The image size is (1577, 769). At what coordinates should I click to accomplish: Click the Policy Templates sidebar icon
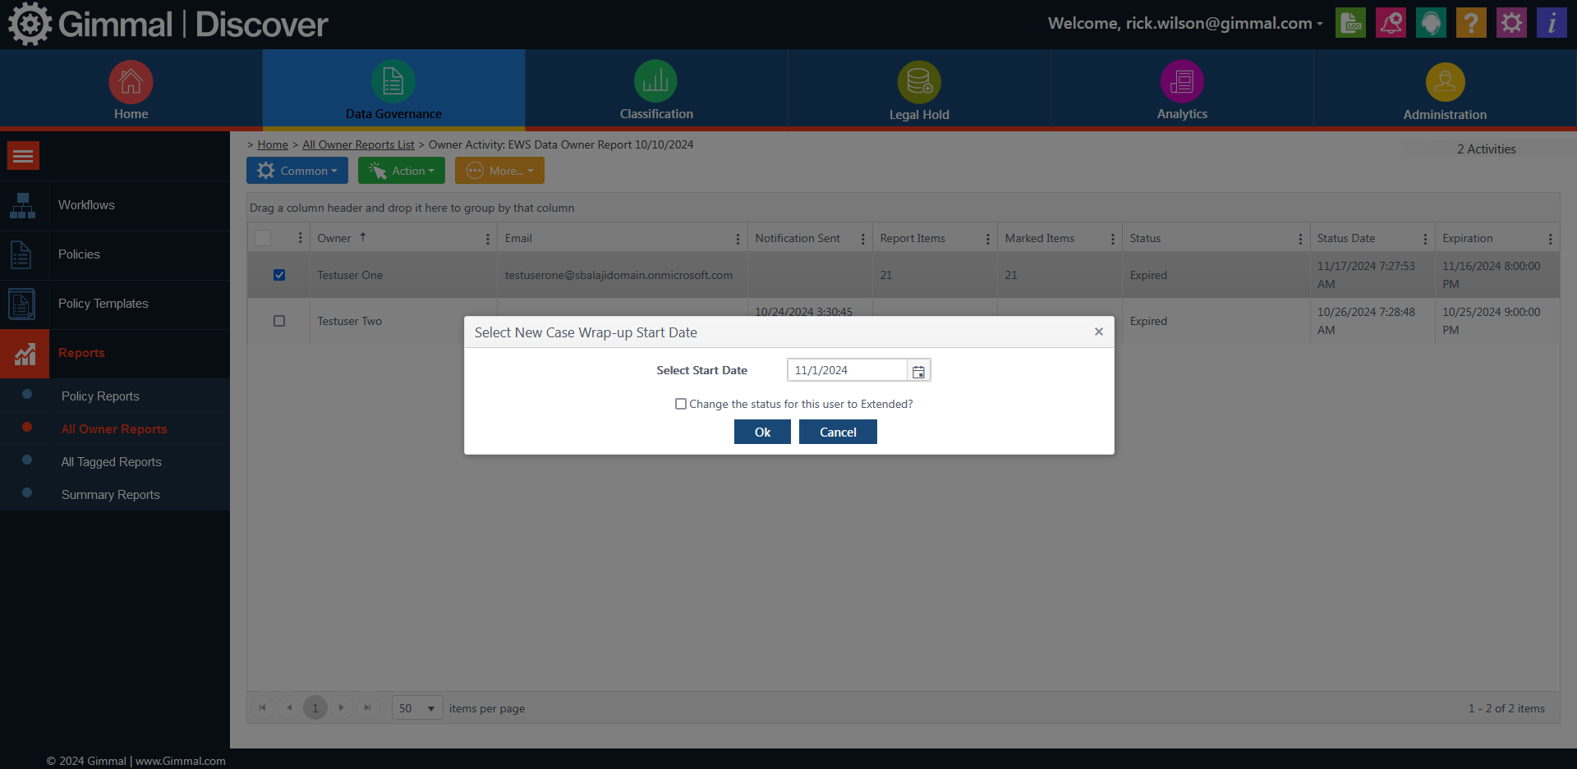pos(22,304)
